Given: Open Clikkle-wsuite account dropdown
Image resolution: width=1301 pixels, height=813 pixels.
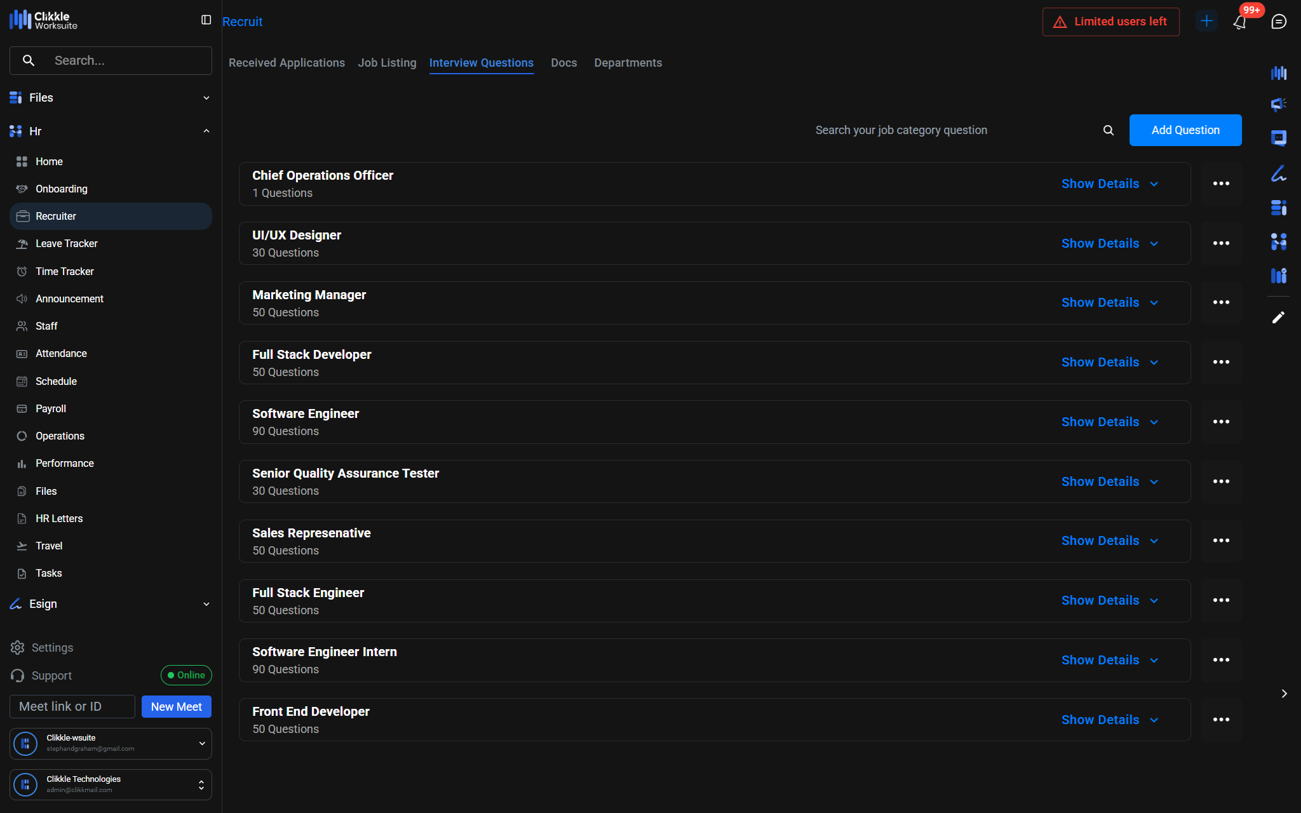Looking at the screenshot, I should [x=202, y=743].
